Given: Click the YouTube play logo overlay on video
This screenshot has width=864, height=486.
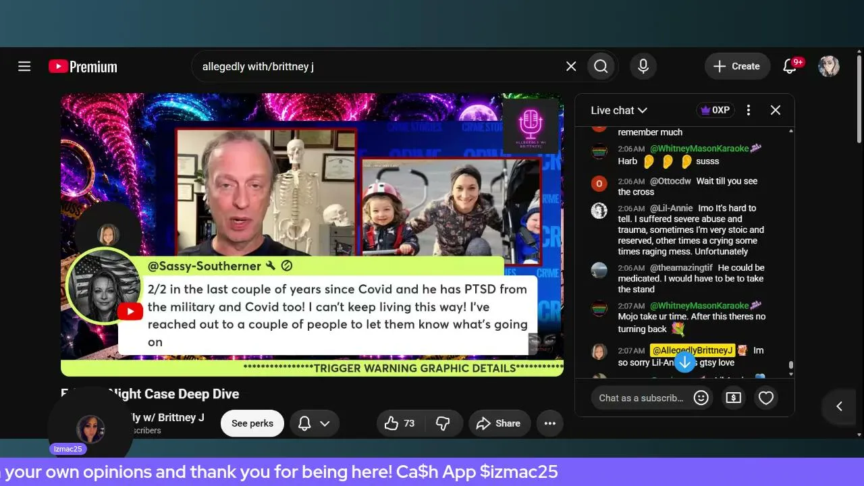Looking at the screenshot, I should (130, 311).
